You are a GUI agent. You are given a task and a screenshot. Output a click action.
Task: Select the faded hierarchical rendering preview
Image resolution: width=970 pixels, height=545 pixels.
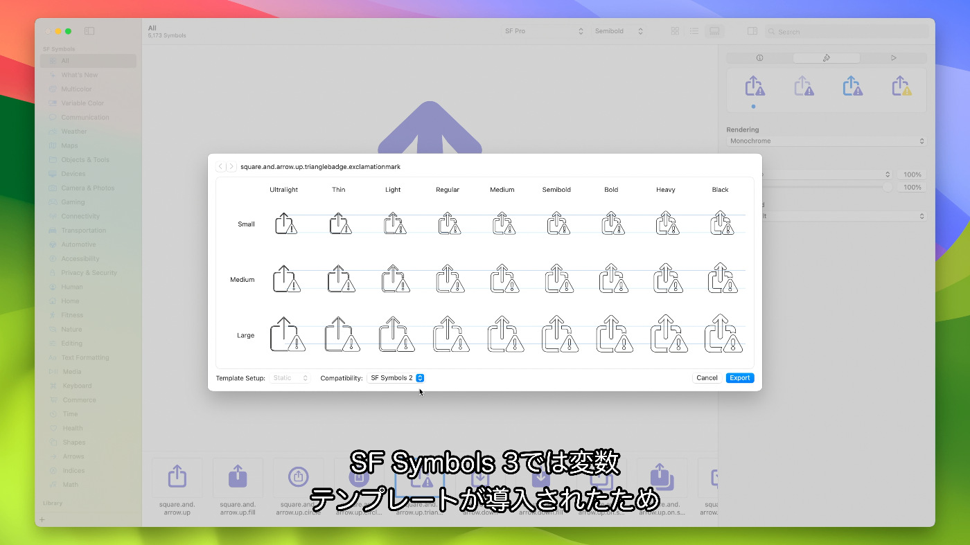[x=804, y=87]
